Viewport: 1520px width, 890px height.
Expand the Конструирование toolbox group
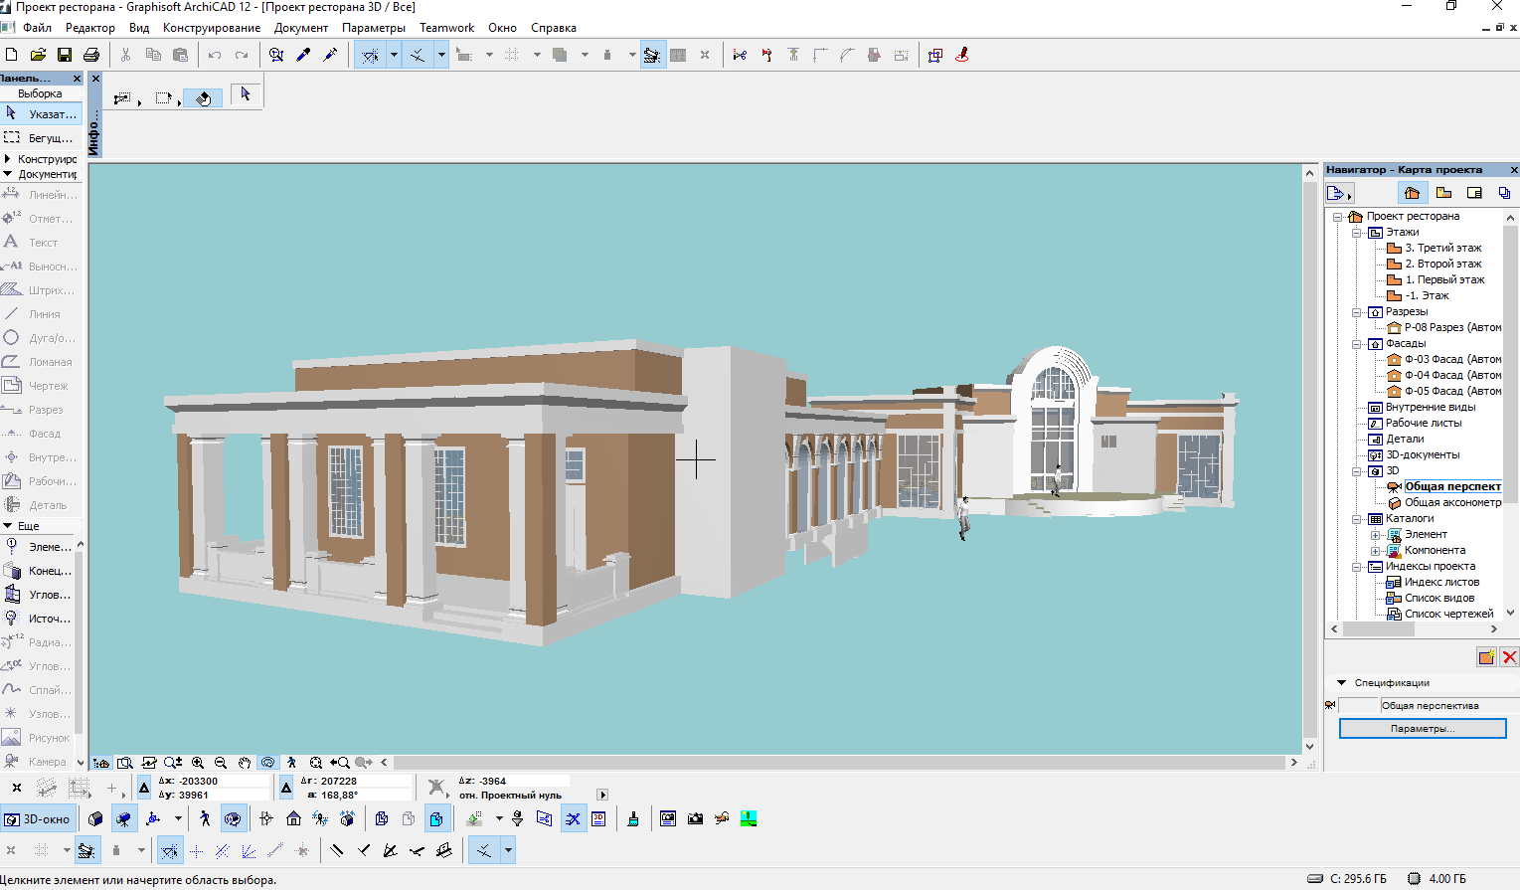coord(8,158)
